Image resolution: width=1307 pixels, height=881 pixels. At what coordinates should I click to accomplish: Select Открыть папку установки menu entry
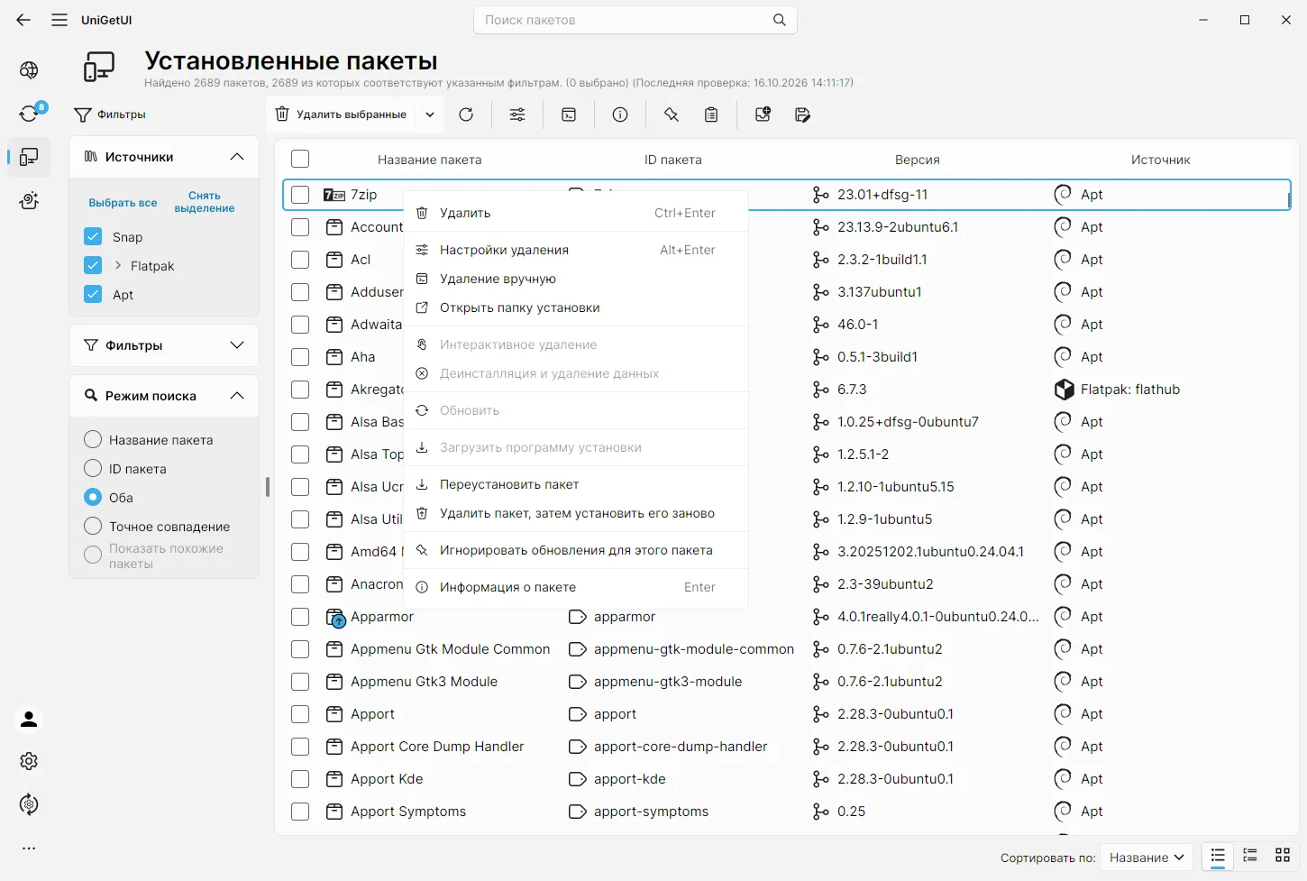pyautogui.click(x=576, y=307)
